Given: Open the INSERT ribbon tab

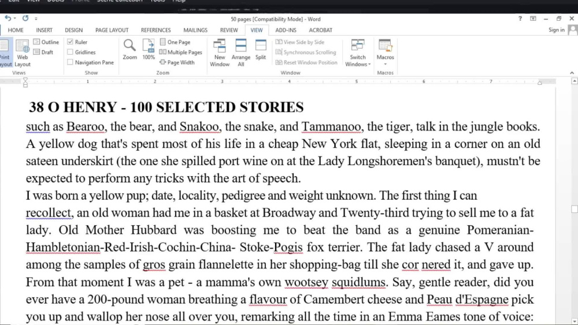Looking at the screenshot, I should 45,30.
